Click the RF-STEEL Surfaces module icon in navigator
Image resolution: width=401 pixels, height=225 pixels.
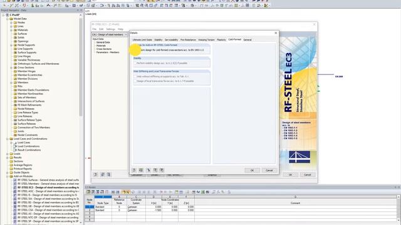pos(15,180)
